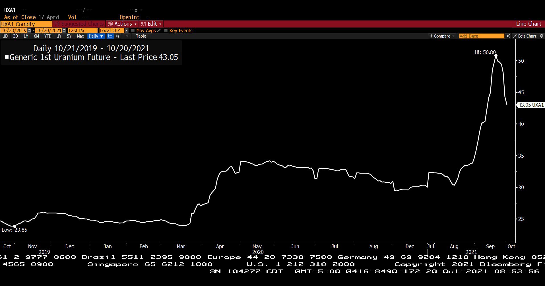545x286 pixels.
Task: Expand the Local CCY currency dropdown arrow
Action: 127,30
